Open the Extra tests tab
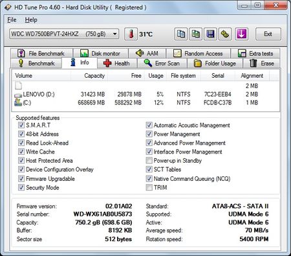Screen dimensions: 291x256 tap(255, 53)
